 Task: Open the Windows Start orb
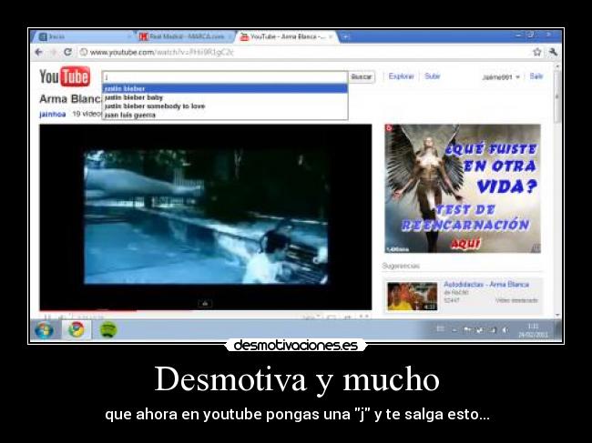pos(44,330)
